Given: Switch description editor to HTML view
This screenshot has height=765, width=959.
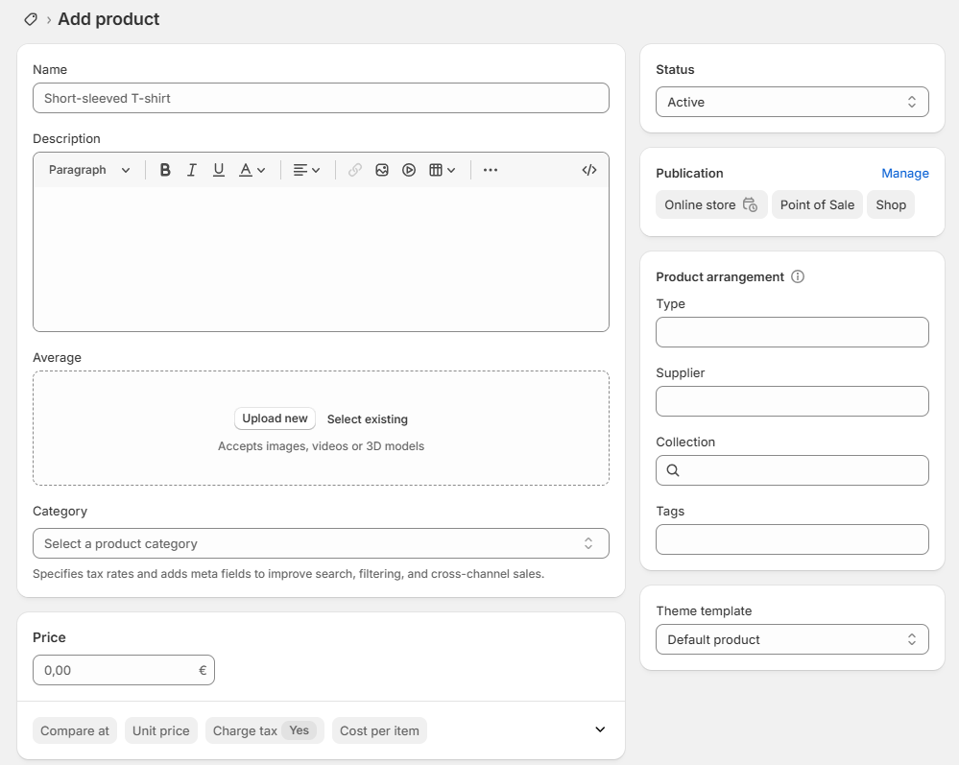Looking at the screenshot, I should (589, 170).
